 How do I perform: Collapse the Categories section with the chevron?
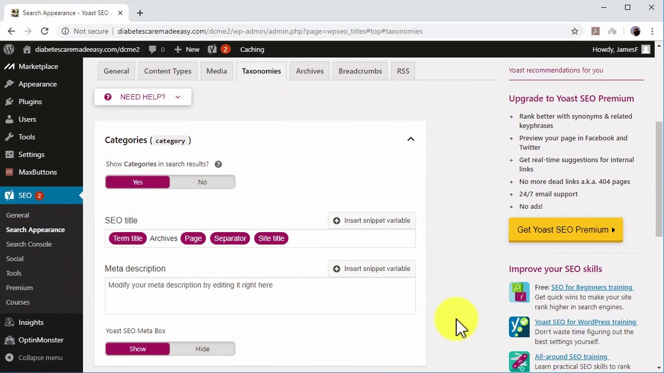411,139
